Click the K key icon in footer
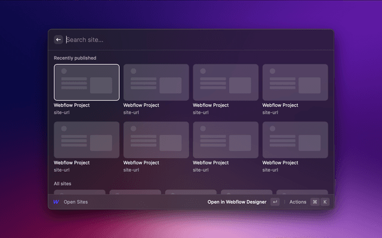 click(325, 202)
